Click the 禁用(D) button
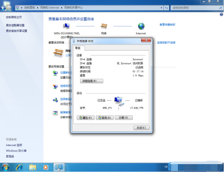 pyautogui.click(x=105, y=118)
